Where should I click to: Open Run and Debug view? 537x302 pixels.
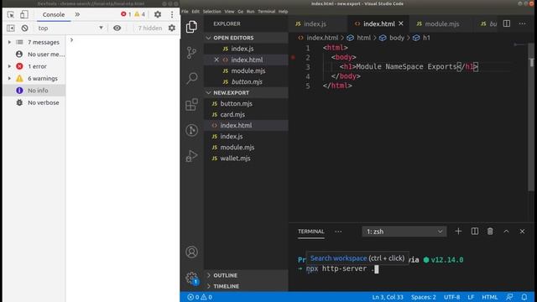191,156
